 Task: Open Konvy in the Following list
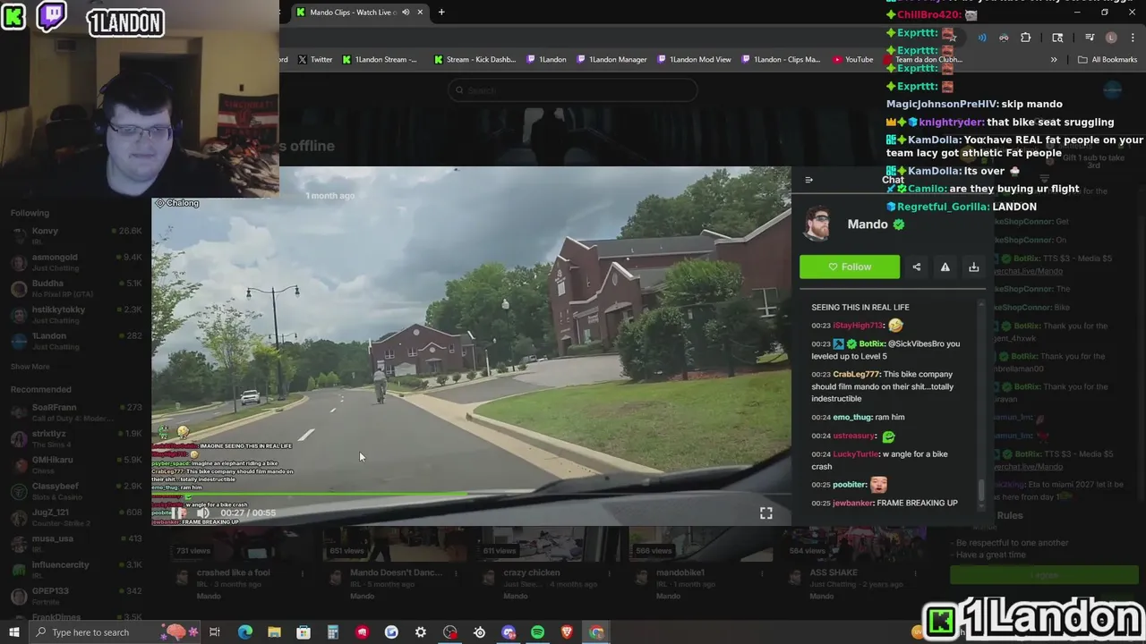coord(76,236)
